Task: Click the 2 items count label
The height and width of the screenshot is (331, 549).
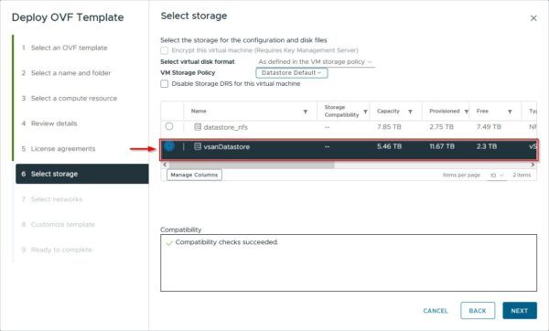Action: (x=522, y=175)
